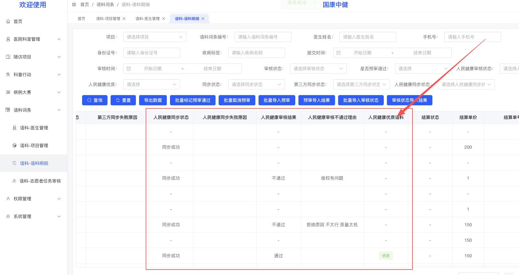Click the 批量导入预审 button
The width and height of the screenshot is (519, 275).
pyautogui.click(x=277, y=100)
